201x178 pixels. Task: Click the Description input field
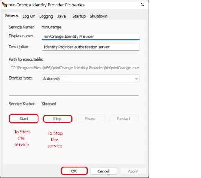tap(91, 47)
